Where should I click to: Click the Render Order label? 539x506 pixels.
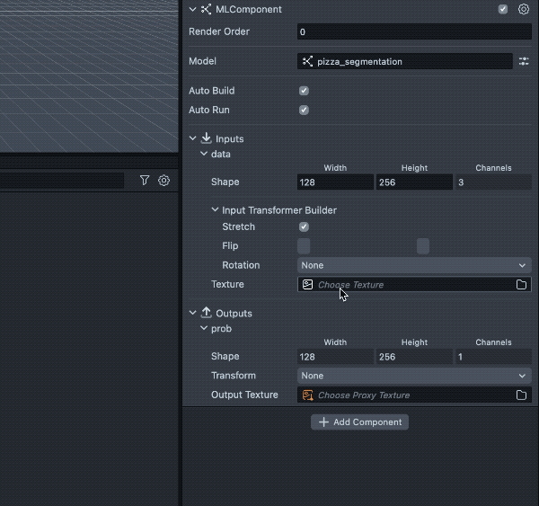pyautogui.click(x=219, y=31)
